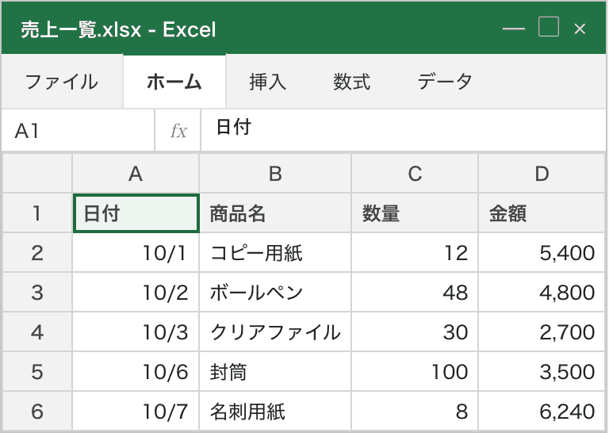Select the date cell 10/3
609x433 pixels.
click(136, 332)
